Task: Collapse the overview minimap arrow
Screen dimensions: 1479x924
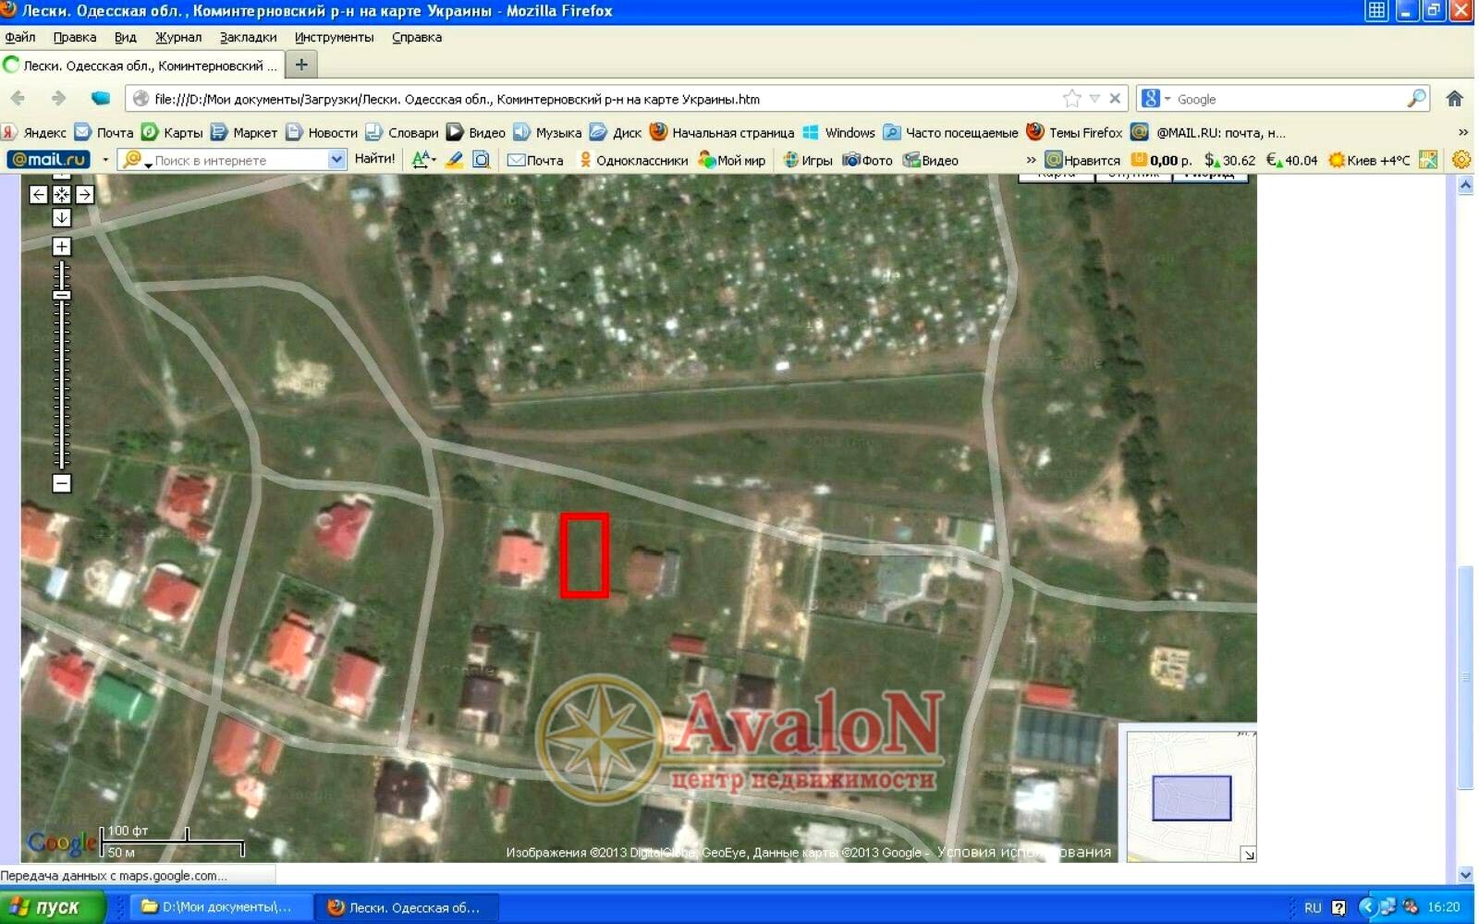Action: 1248,855
